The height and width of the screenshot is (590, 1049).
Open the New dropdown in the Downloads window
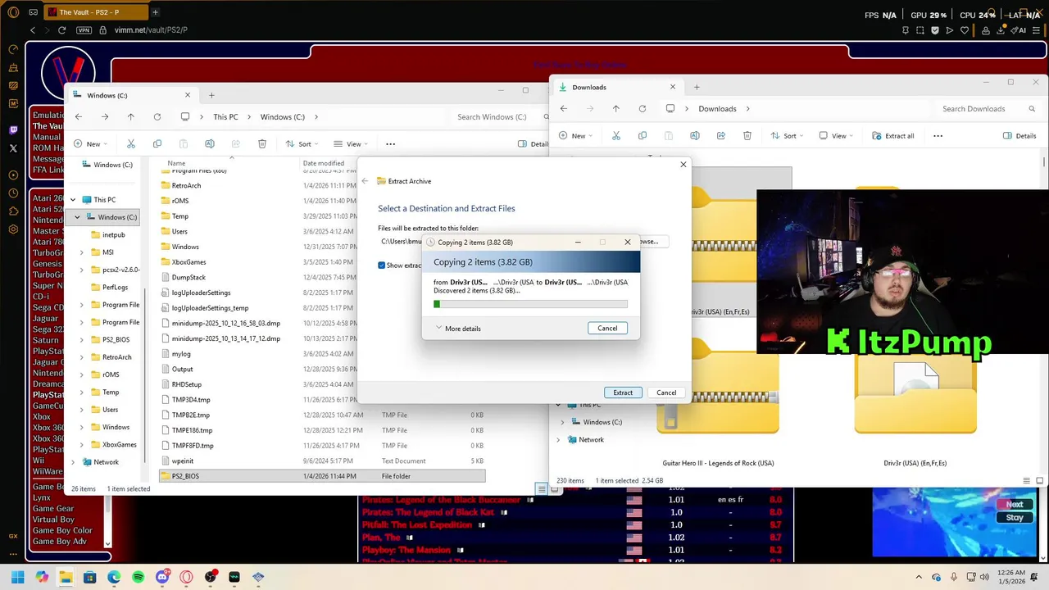tap(575, 136)
